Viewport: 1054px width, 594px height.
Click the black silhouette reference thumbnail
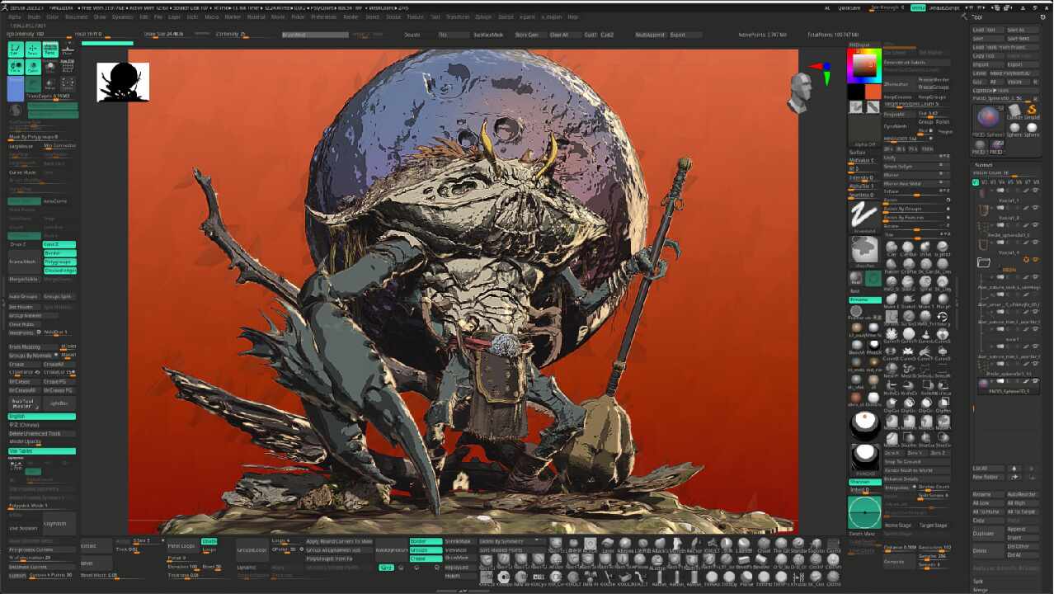pos(123,82)
